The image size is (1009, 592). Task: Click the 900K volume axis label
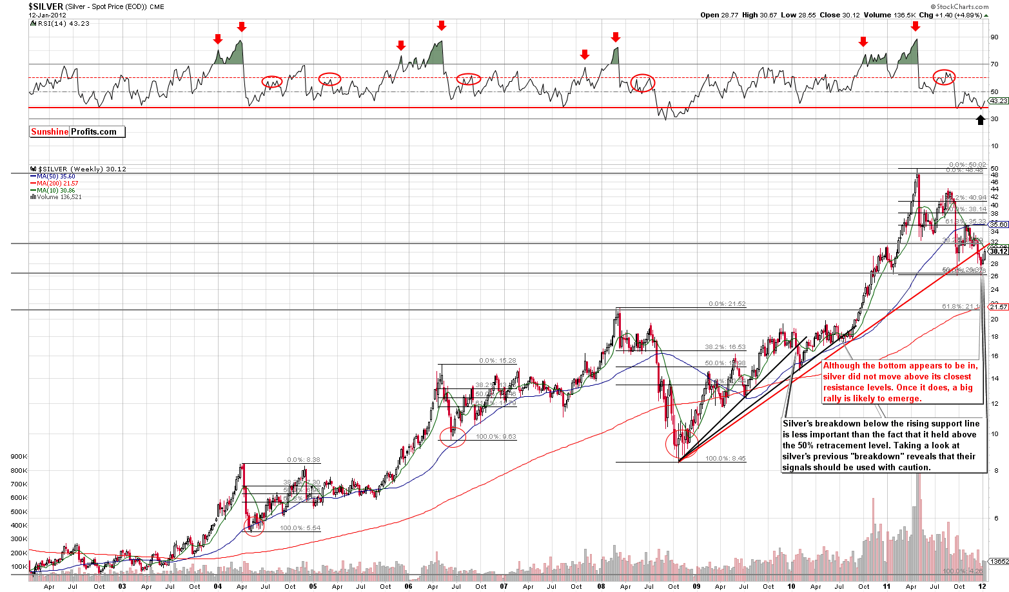point(19,457)
